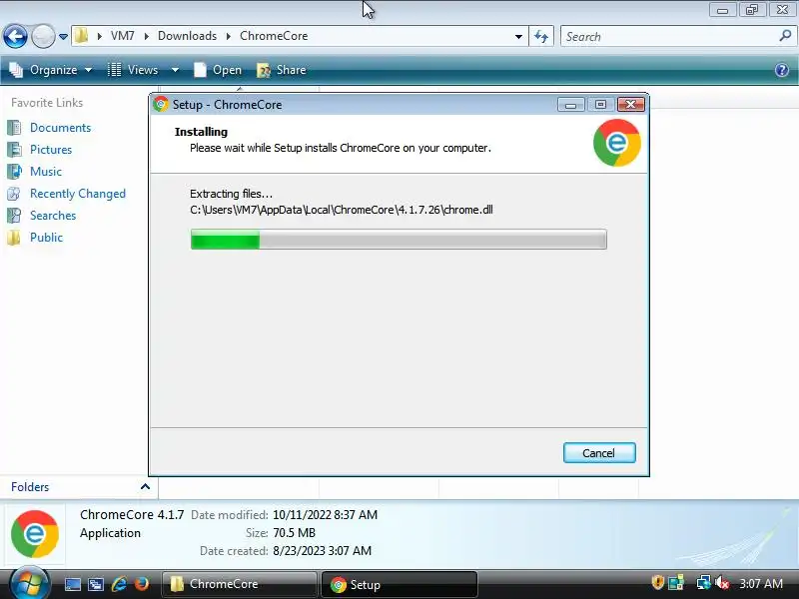This screenshot has height=599, width=799.
Task: Switch to Setup taskbar button
Action: pos(399,584)
